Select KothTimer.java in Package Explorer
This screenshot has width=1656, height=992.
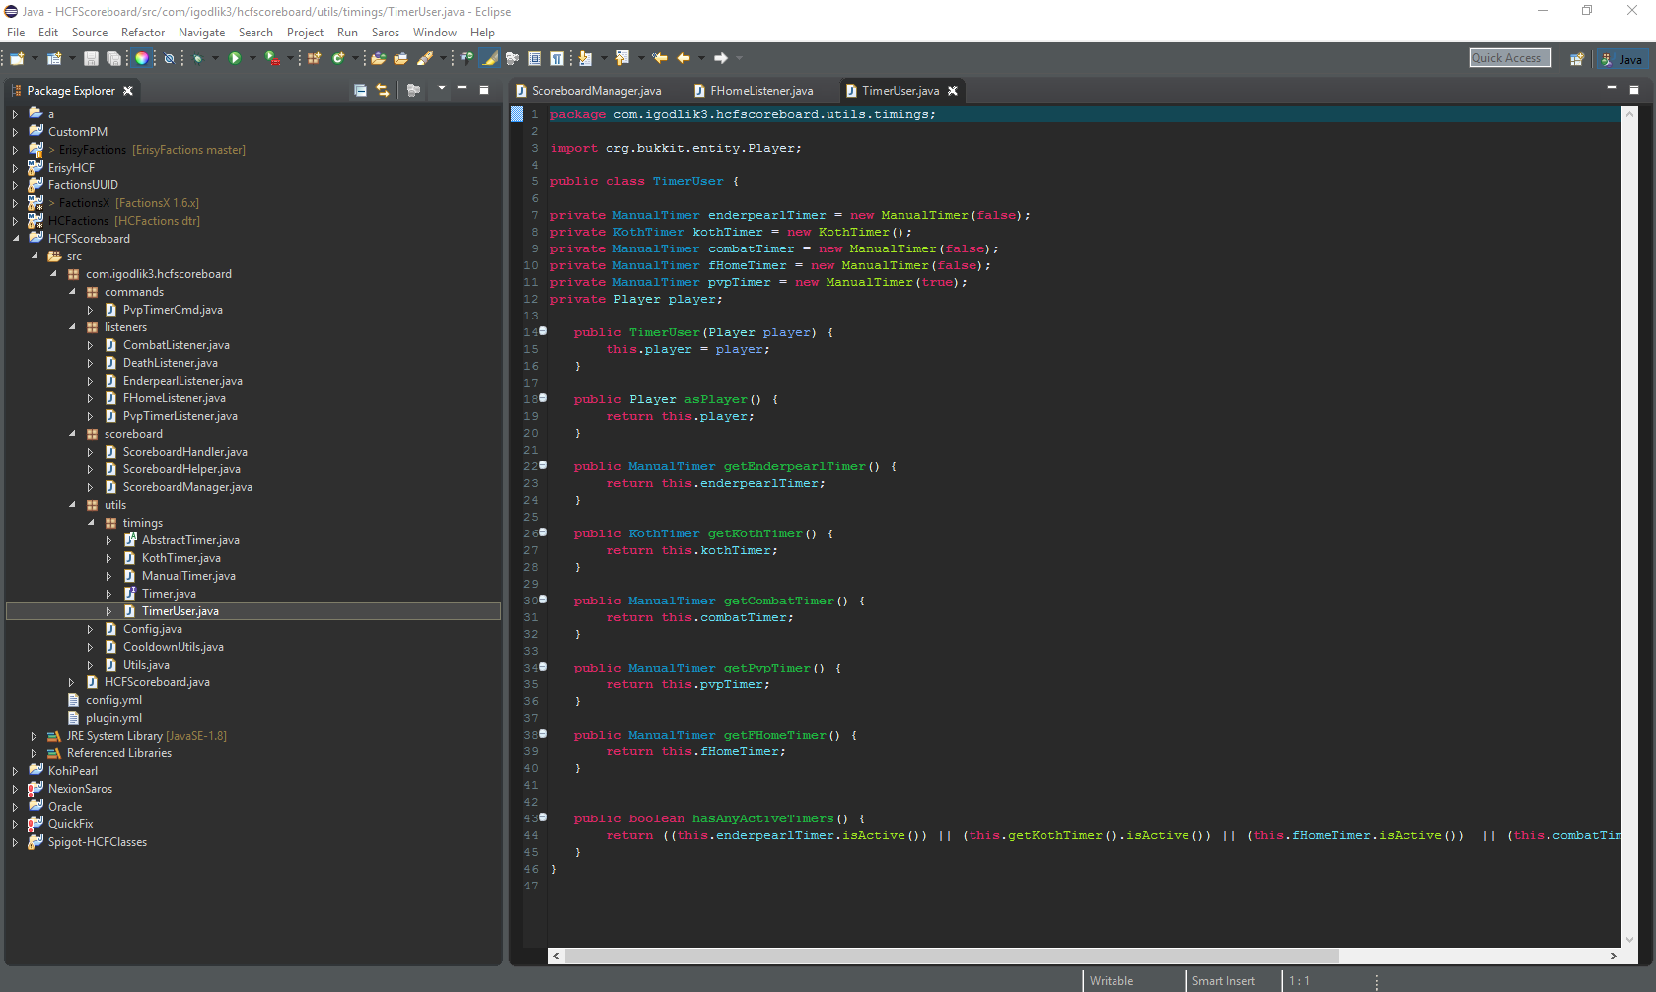180,558
